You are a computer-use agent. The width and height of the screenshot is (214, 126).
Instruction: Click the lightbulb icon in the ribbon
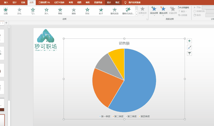coord(125,2)
